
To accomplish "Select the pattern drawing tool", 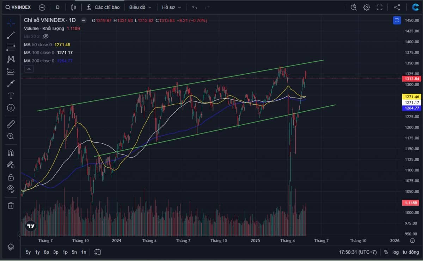I will pyautogui.click(x=11, y=59).
